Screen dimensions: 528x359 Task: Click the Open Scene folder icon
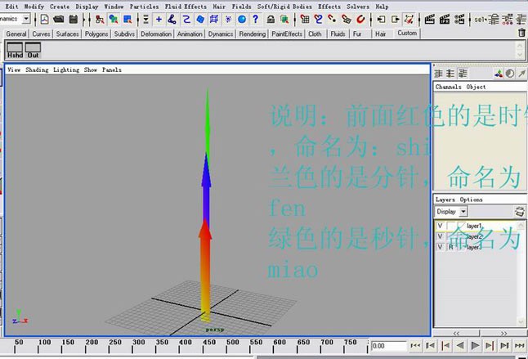[59, 19]
